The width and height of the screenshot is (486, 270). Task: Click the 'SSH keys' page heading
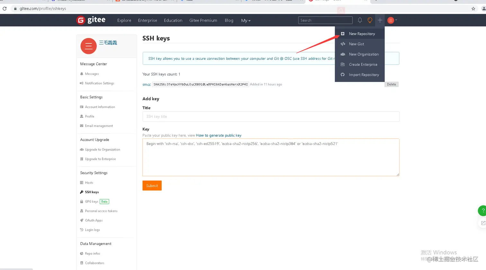[156, 38]
